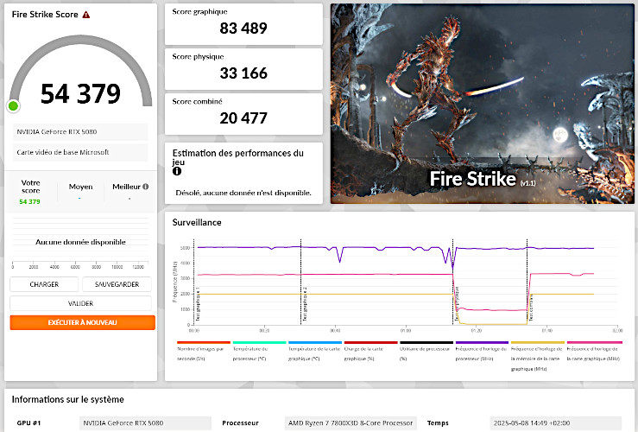Click the green Votre score value 54 379
This screenshot has width=638, height=432.
[x=29, y=201]
